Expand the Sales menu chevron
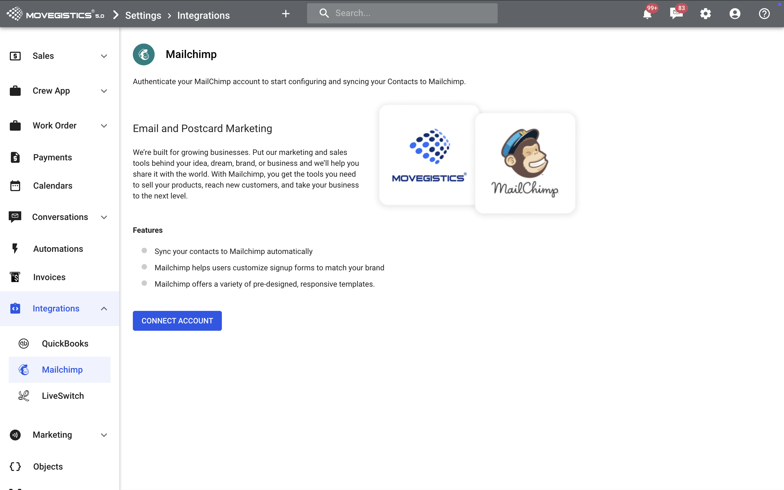784x490 pixels. 104,56
